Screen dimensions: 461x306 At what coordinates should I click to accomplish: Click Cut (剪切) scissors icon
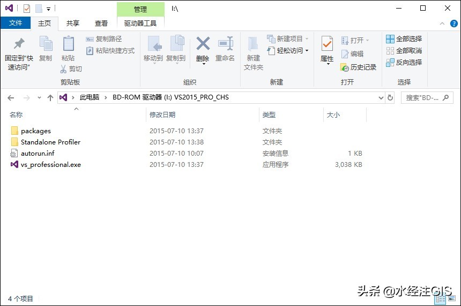click(63, 69)
